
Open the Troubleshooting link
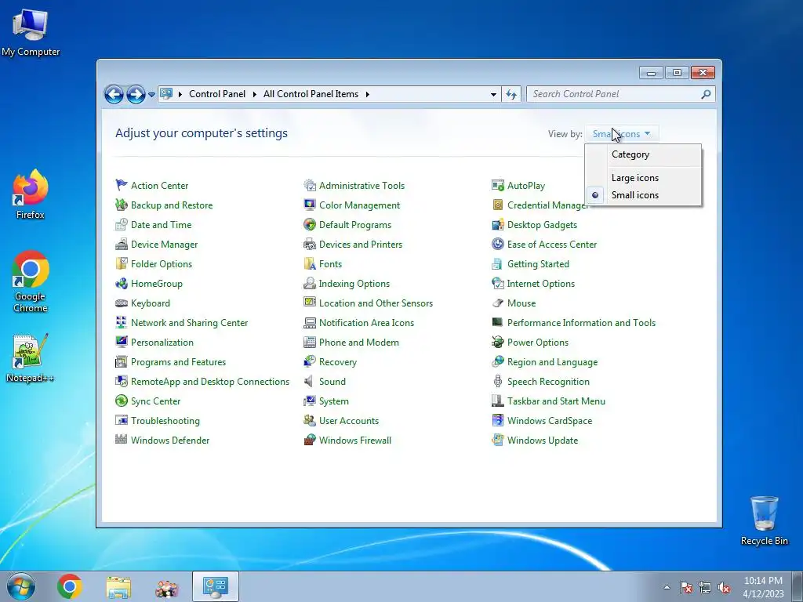165,421
